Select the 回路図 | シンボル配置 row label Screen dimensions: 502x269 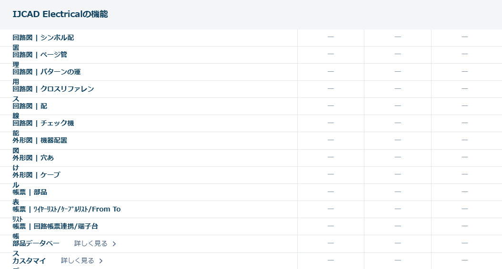pos(43,38)
